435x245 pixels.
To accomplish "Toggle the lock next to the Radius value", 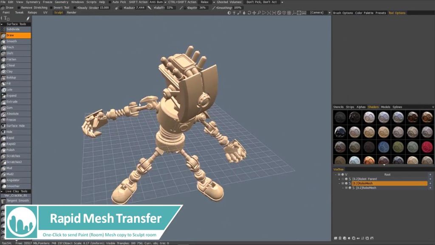I will coord(120,8).
